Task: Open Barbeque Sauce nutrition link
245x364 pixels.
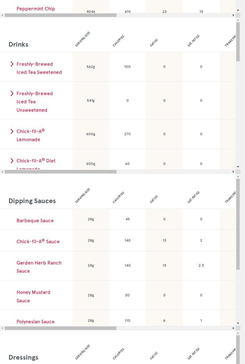Action: click(x=35, y=221)
